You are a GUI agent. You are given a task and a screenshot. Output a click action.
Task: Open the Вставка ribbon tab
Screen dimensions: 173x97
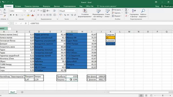(x=18, y=6)
